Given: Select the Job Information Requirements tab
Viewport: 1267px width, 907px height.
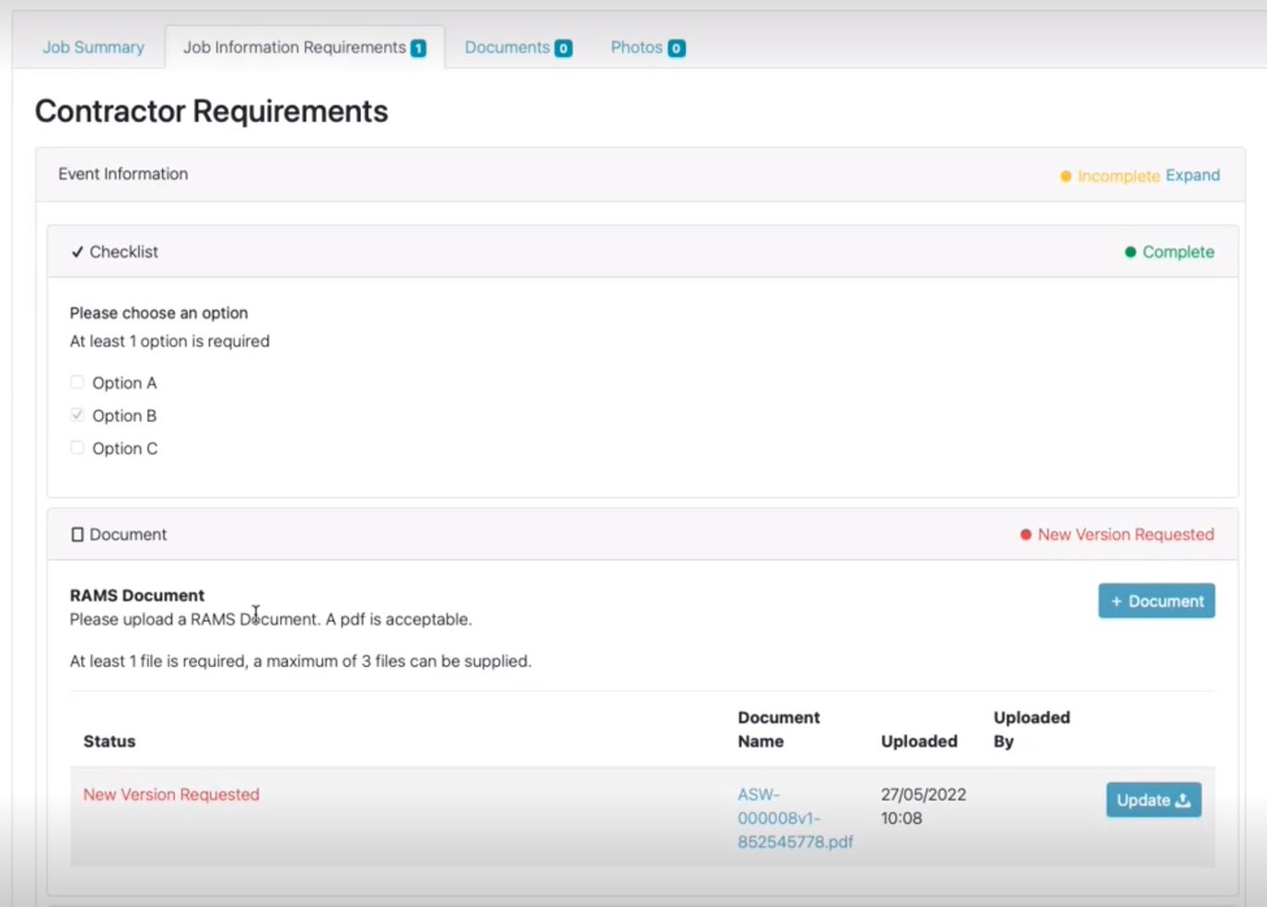Looking at the screenshot, I should [304, 47].
